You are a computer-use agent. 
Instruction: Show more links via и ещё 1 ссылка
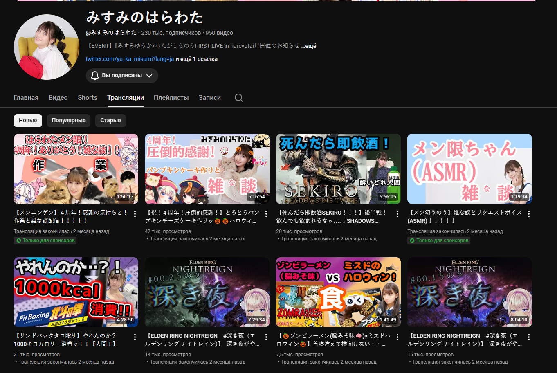point(197,59)
